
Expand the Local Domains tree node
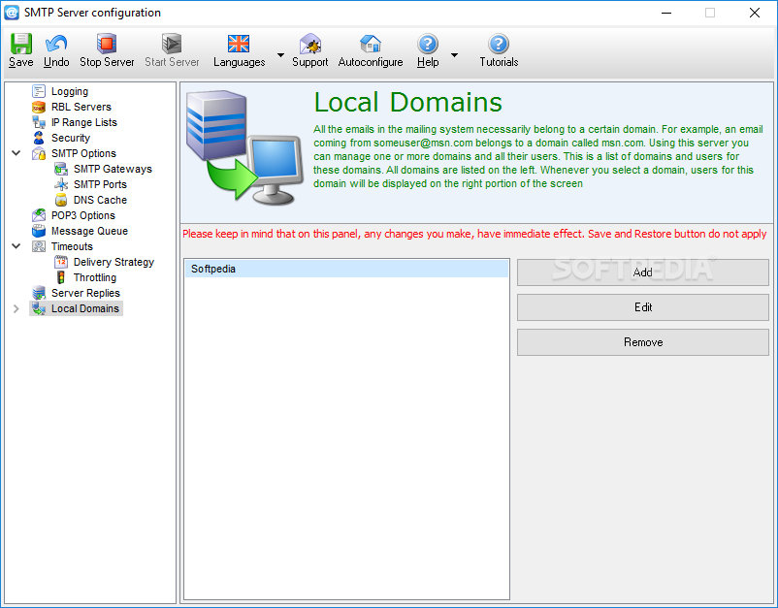(x=16, y=308)
